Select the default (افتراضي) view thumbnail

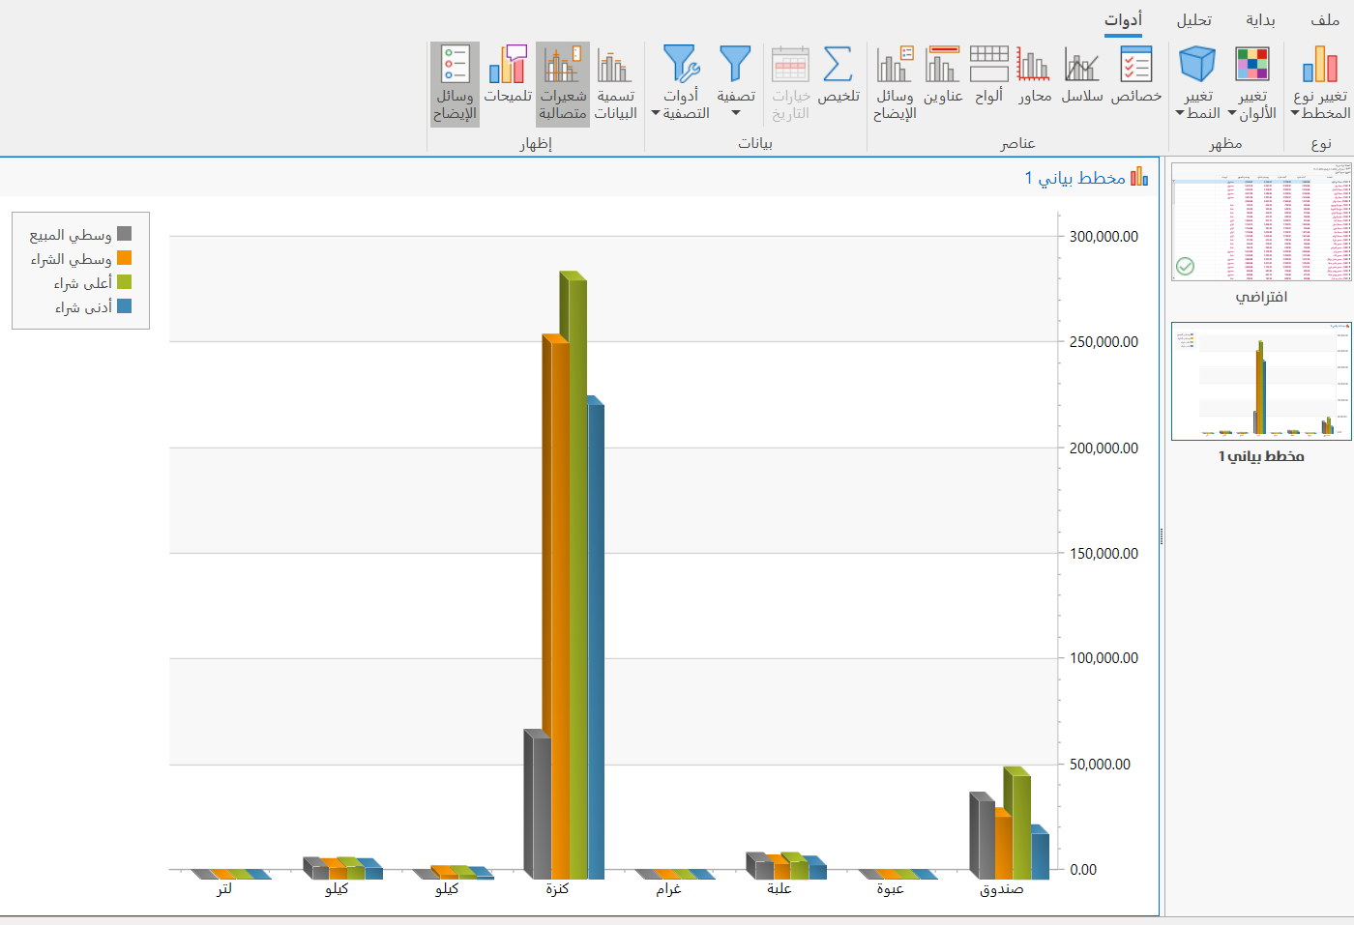tap(1261, 222)
